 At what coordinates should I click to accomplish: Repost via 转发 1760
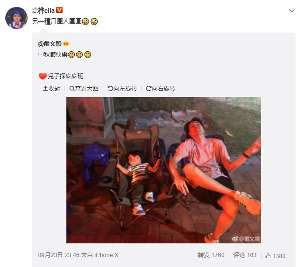(211, 255)
